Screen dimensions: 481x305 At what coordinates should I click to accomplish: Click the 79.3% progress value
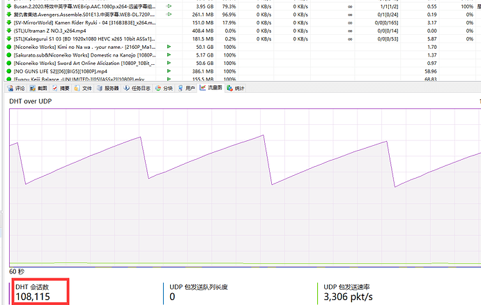click(x=229, y=6)
